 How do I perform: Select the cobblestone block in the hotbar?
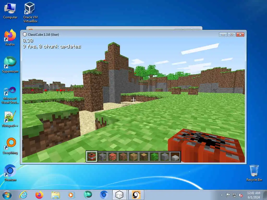(x=102, y=157)
